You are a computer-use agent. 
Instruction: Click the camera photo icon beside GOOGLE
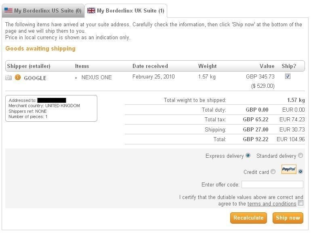[8, 78]
